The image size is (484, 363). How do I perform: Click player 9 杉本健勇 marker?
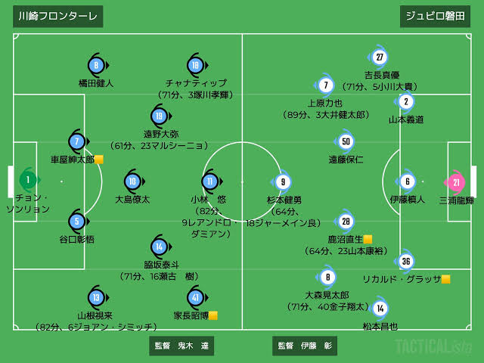(x=283, y=182)
